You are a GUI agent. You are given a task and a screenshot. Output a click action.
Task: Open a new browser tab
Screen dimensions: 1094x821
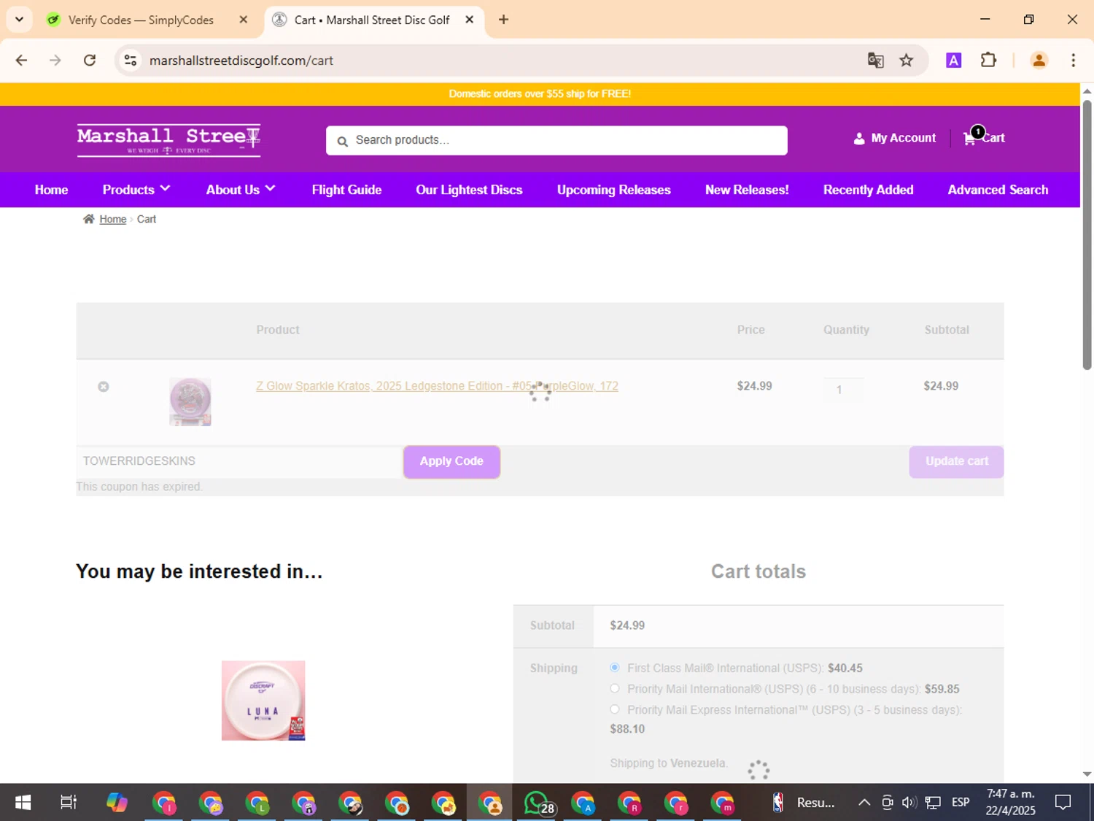(503, 20)
